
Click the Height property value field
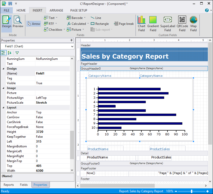52,132
